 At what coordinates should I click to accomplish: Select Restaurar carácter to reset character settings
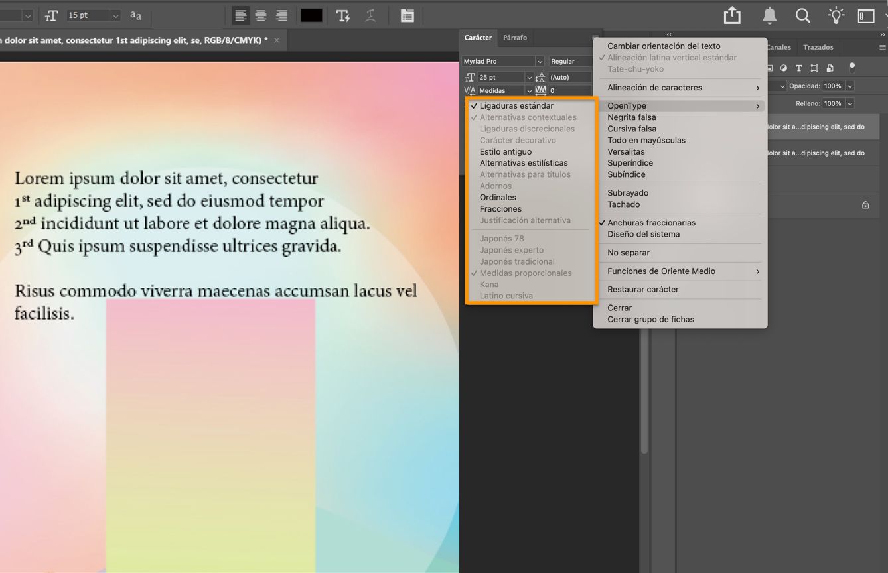coord(642,289)
